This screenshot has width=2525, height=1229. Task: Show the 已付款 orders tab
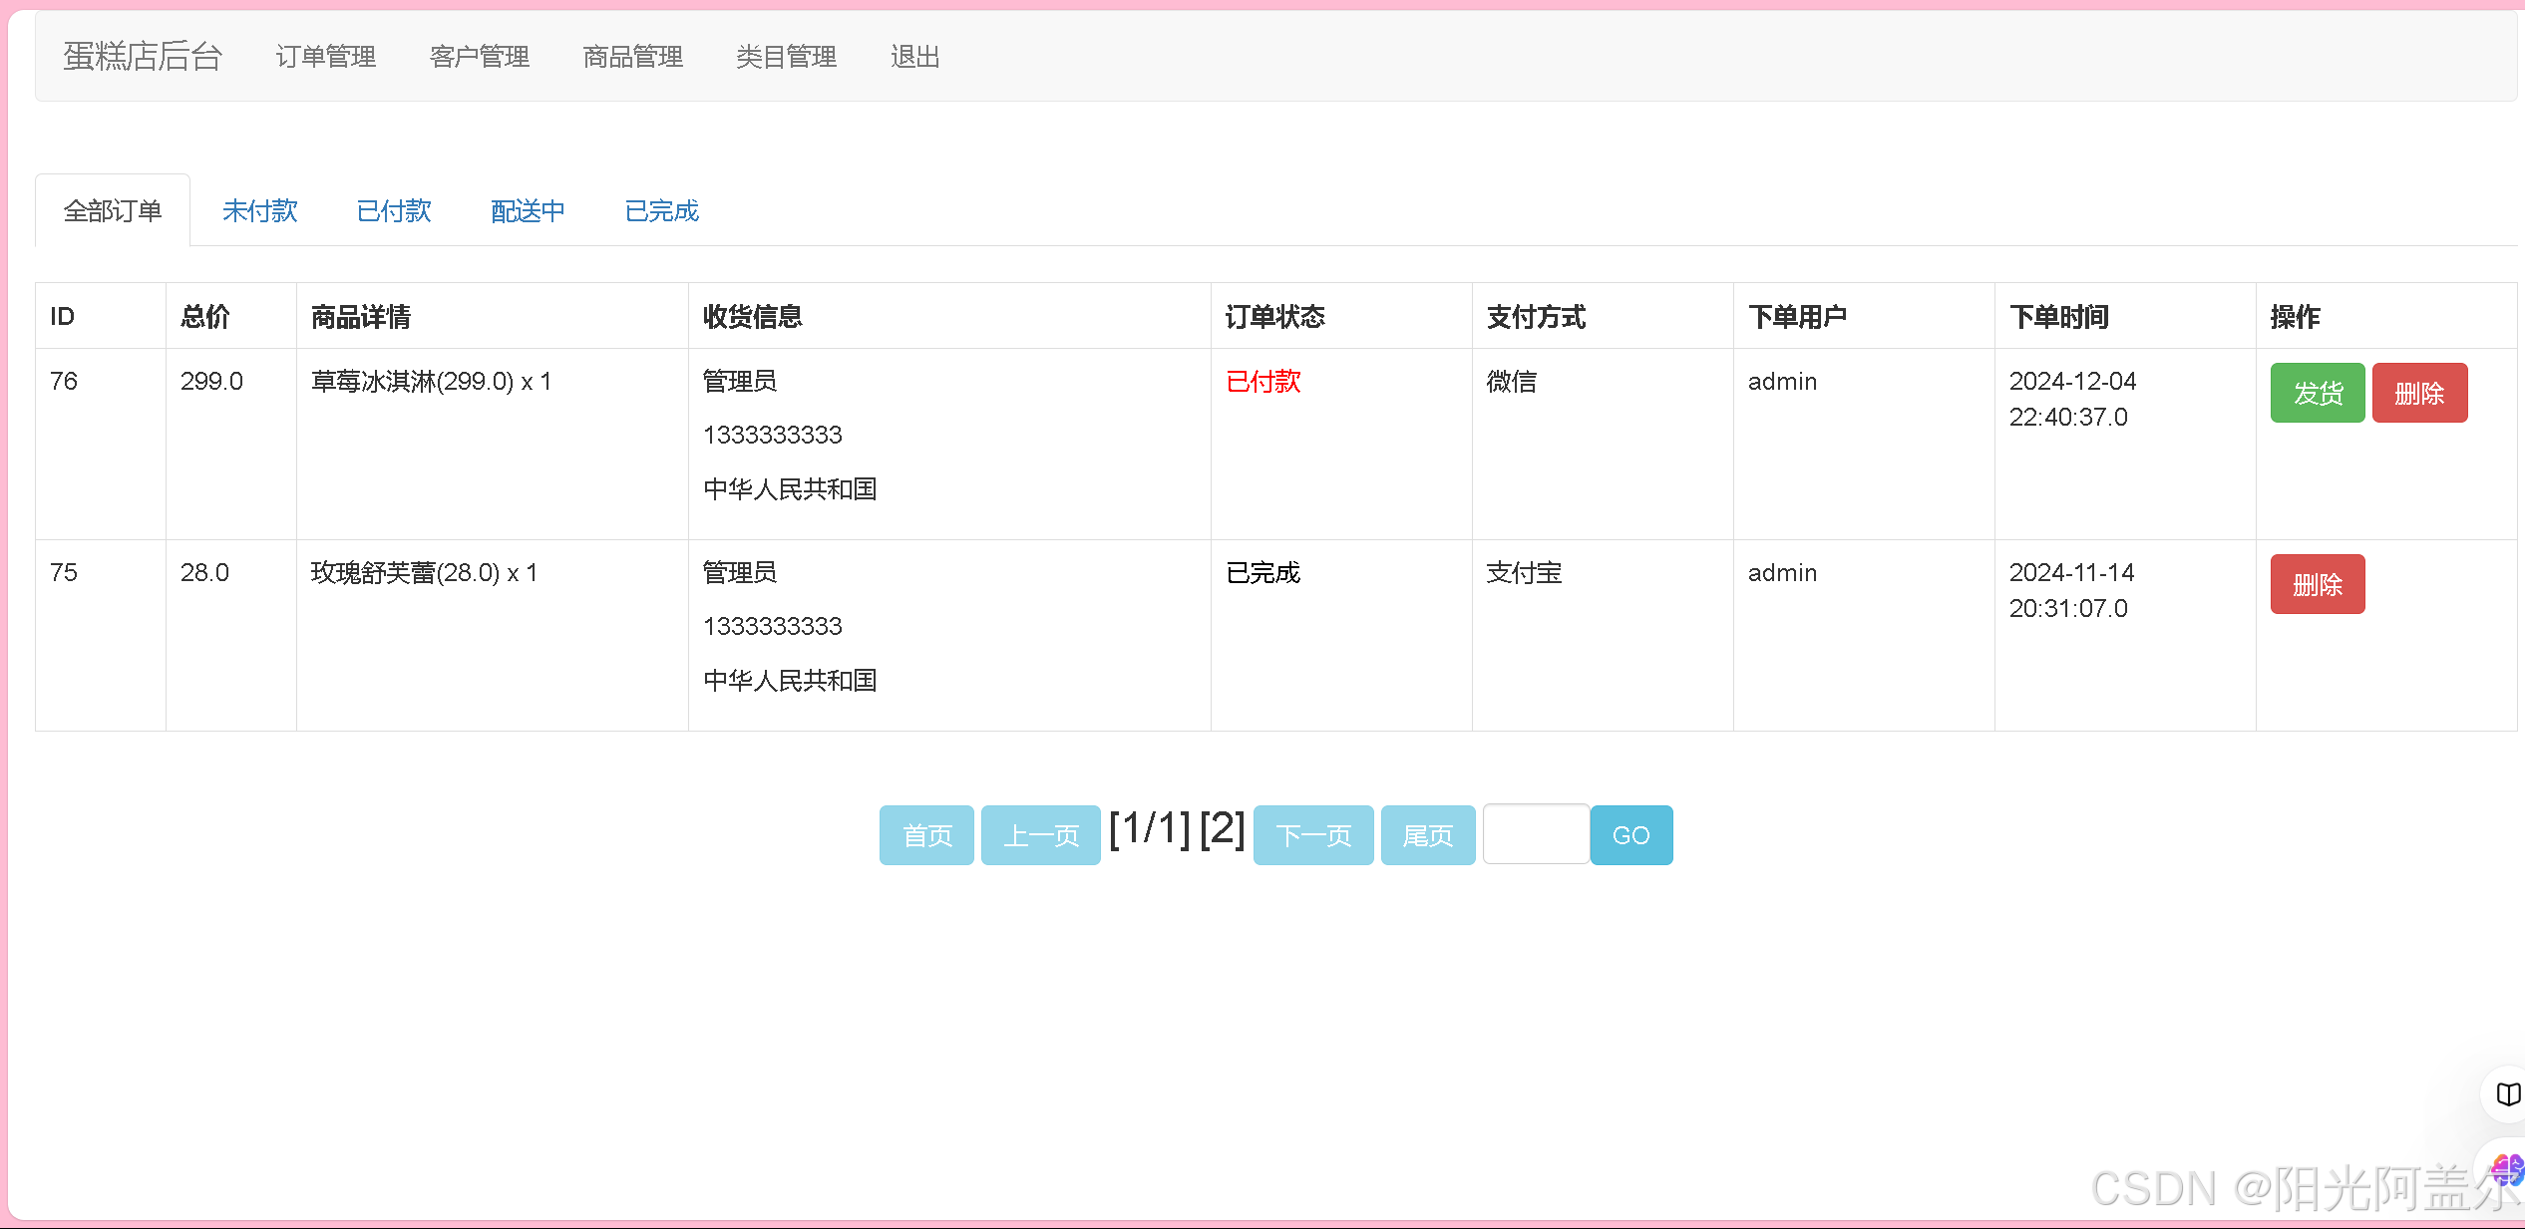click(x=394, y=210)
